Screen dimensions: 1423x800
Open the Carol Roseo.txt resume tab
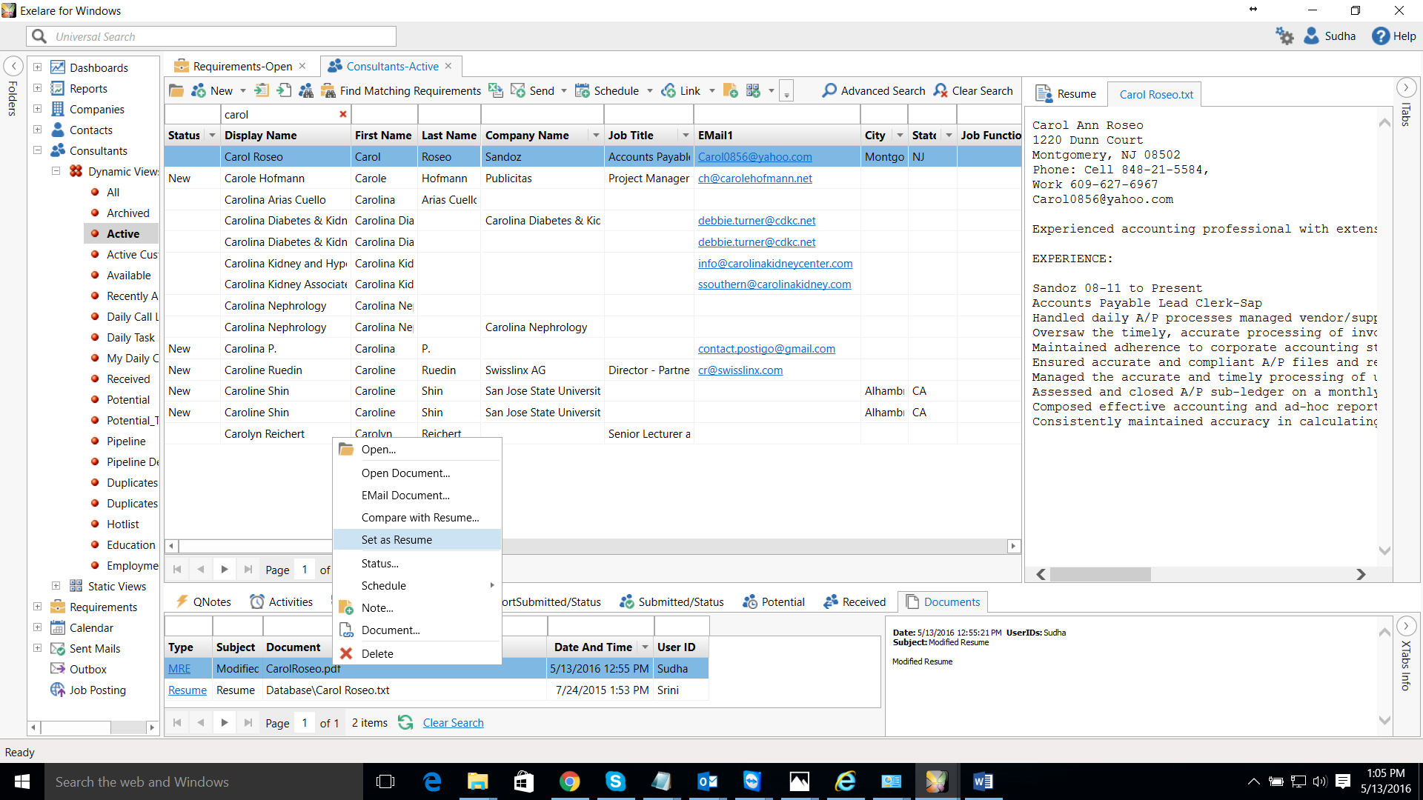click(x=1155, y=94)
